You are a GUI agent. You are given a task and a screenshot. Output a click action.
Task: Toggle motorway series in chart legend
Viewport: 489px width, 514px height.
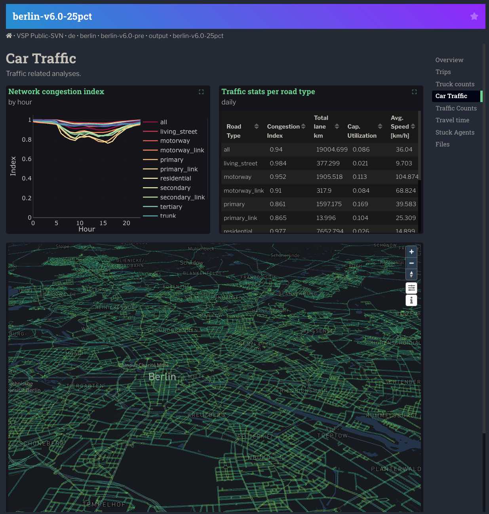point(175,141)
